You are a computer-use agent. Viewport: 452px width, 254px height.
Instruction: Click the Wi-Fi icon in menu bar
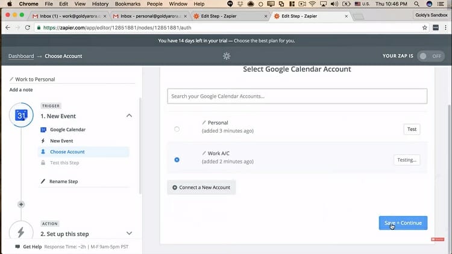click(312, 4)
